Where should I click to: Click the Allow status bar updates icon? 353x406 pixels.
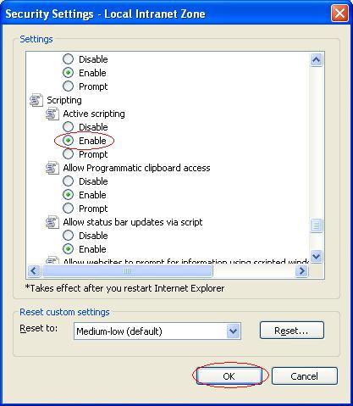[52, 222]
